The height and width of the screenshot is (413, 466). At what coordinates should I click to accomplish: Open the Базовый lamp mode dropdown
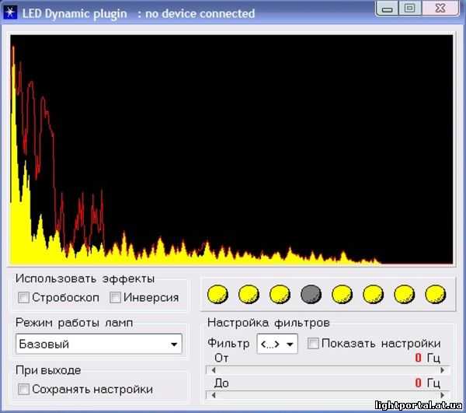[x=99, y=344]
